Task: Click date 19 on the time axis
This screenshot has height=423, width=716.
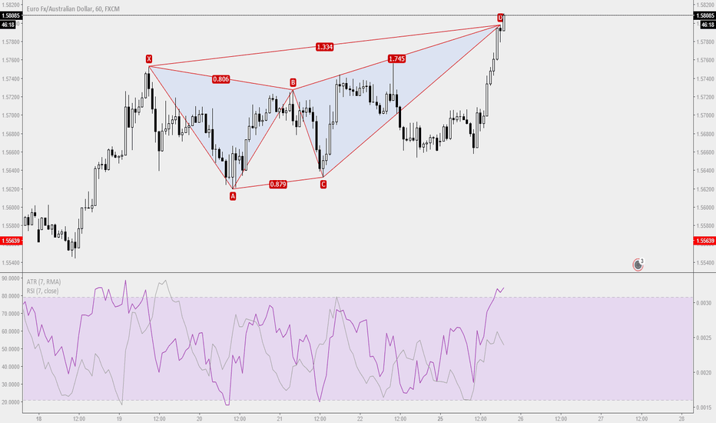Action: (119, 418)
